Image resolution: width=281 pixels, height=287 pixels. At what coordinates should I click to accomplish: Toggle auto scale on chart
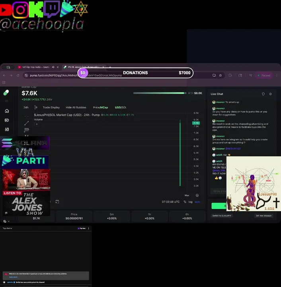tap(197, 202)
